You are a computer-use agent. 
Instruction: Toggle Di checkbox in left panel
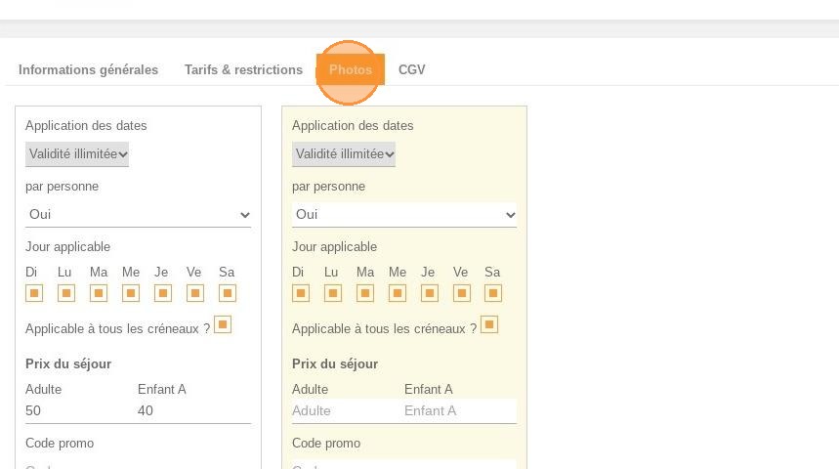34,293
